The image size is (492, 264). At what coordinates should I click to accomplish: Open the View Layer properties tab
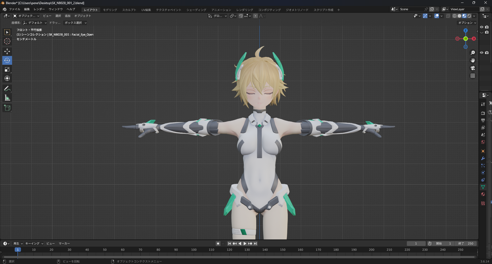[x=483, y=127]
